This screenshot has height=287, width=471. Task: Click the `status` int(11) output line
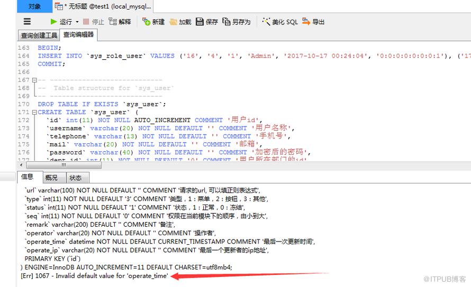(135, 208)
